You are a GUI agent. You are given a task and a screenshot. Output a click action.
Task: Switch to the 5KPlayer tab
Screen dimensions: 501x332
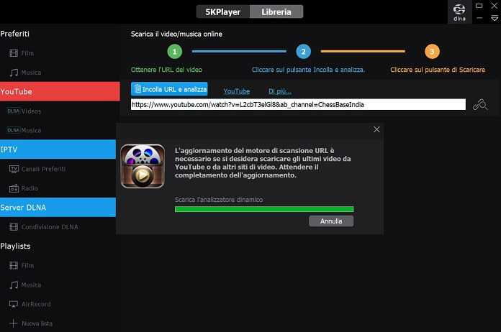click(222, 11)
